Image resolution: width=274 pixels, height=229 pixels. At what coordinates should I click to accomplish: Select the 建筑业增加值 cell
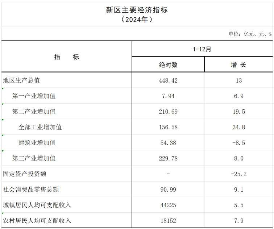pos(37,143)
